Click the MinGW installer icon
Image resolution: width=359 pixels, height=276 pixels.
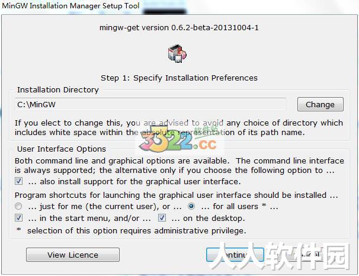(x=177, y=53)
